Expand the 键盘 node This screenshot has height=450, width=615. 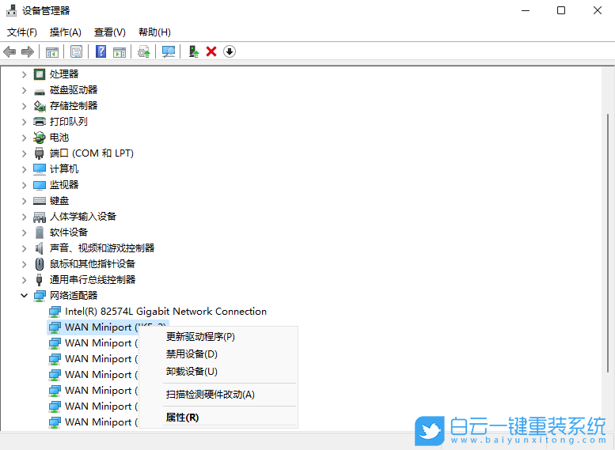point(25,201)
